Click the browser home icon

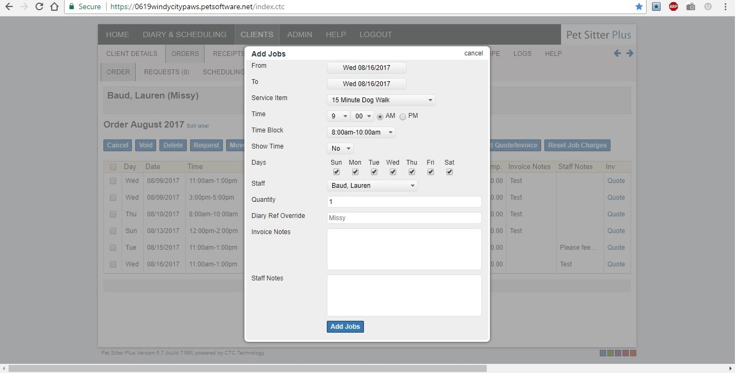pos(54,6)
